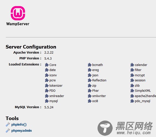Viewport: 156px width, 137px height.
Task: Click the puzzle icon beside calendar
Action: pyautogui.click(x=132, y=65)
